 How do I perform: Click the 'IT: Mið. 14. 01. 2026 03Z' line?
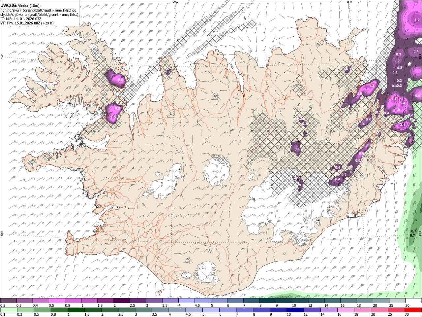click(x=20, y=19)
